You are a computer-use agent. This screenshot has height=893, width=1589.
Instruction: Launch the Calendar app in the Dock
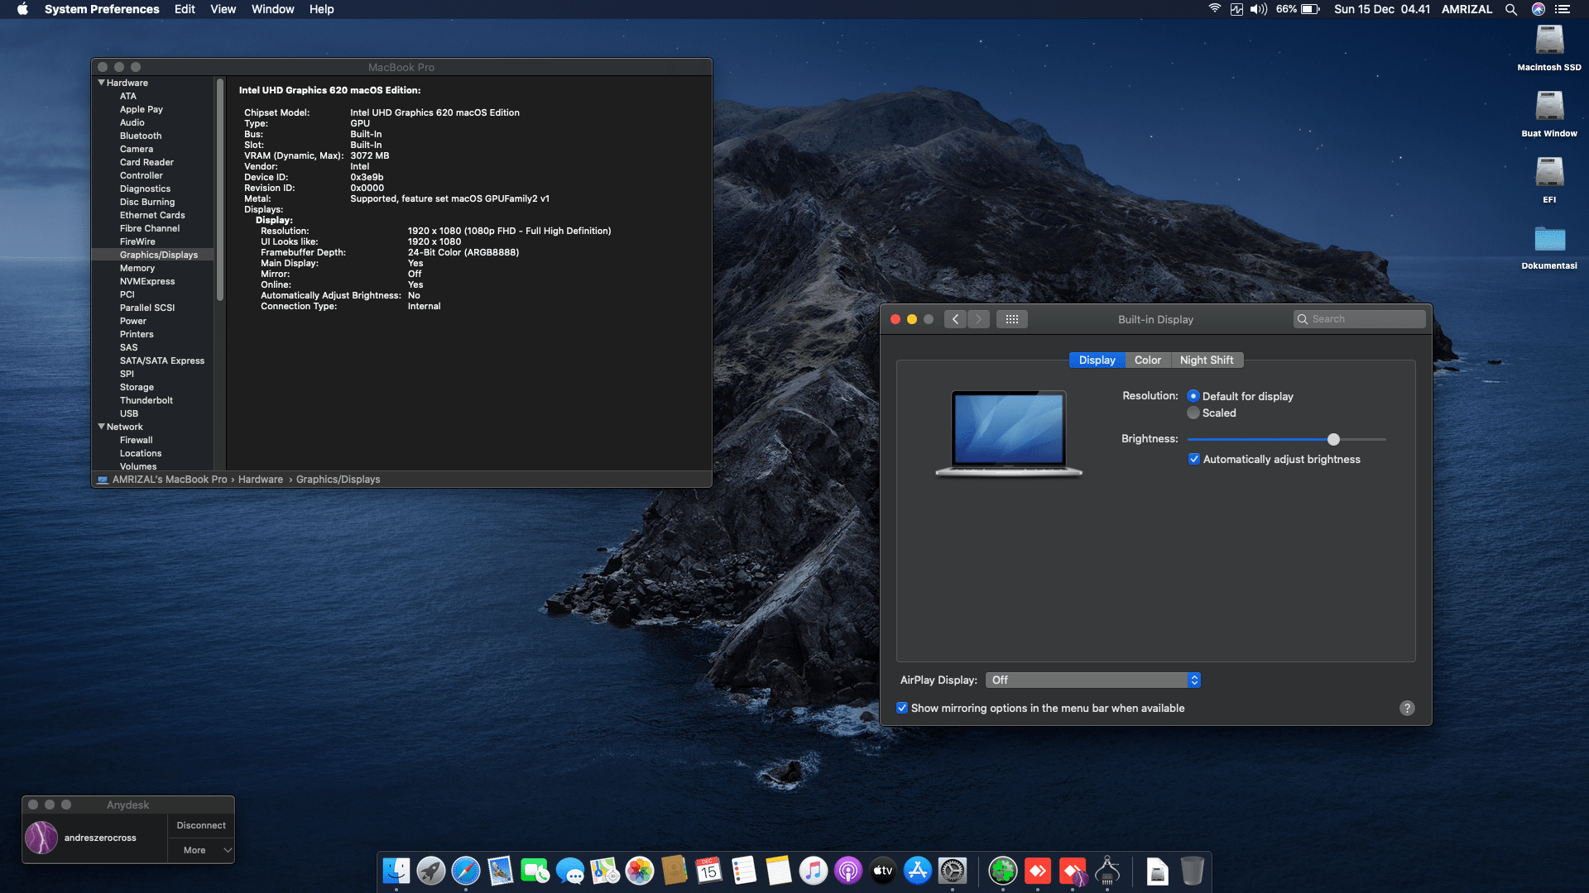pyautogui.click(x=708, y=871)
